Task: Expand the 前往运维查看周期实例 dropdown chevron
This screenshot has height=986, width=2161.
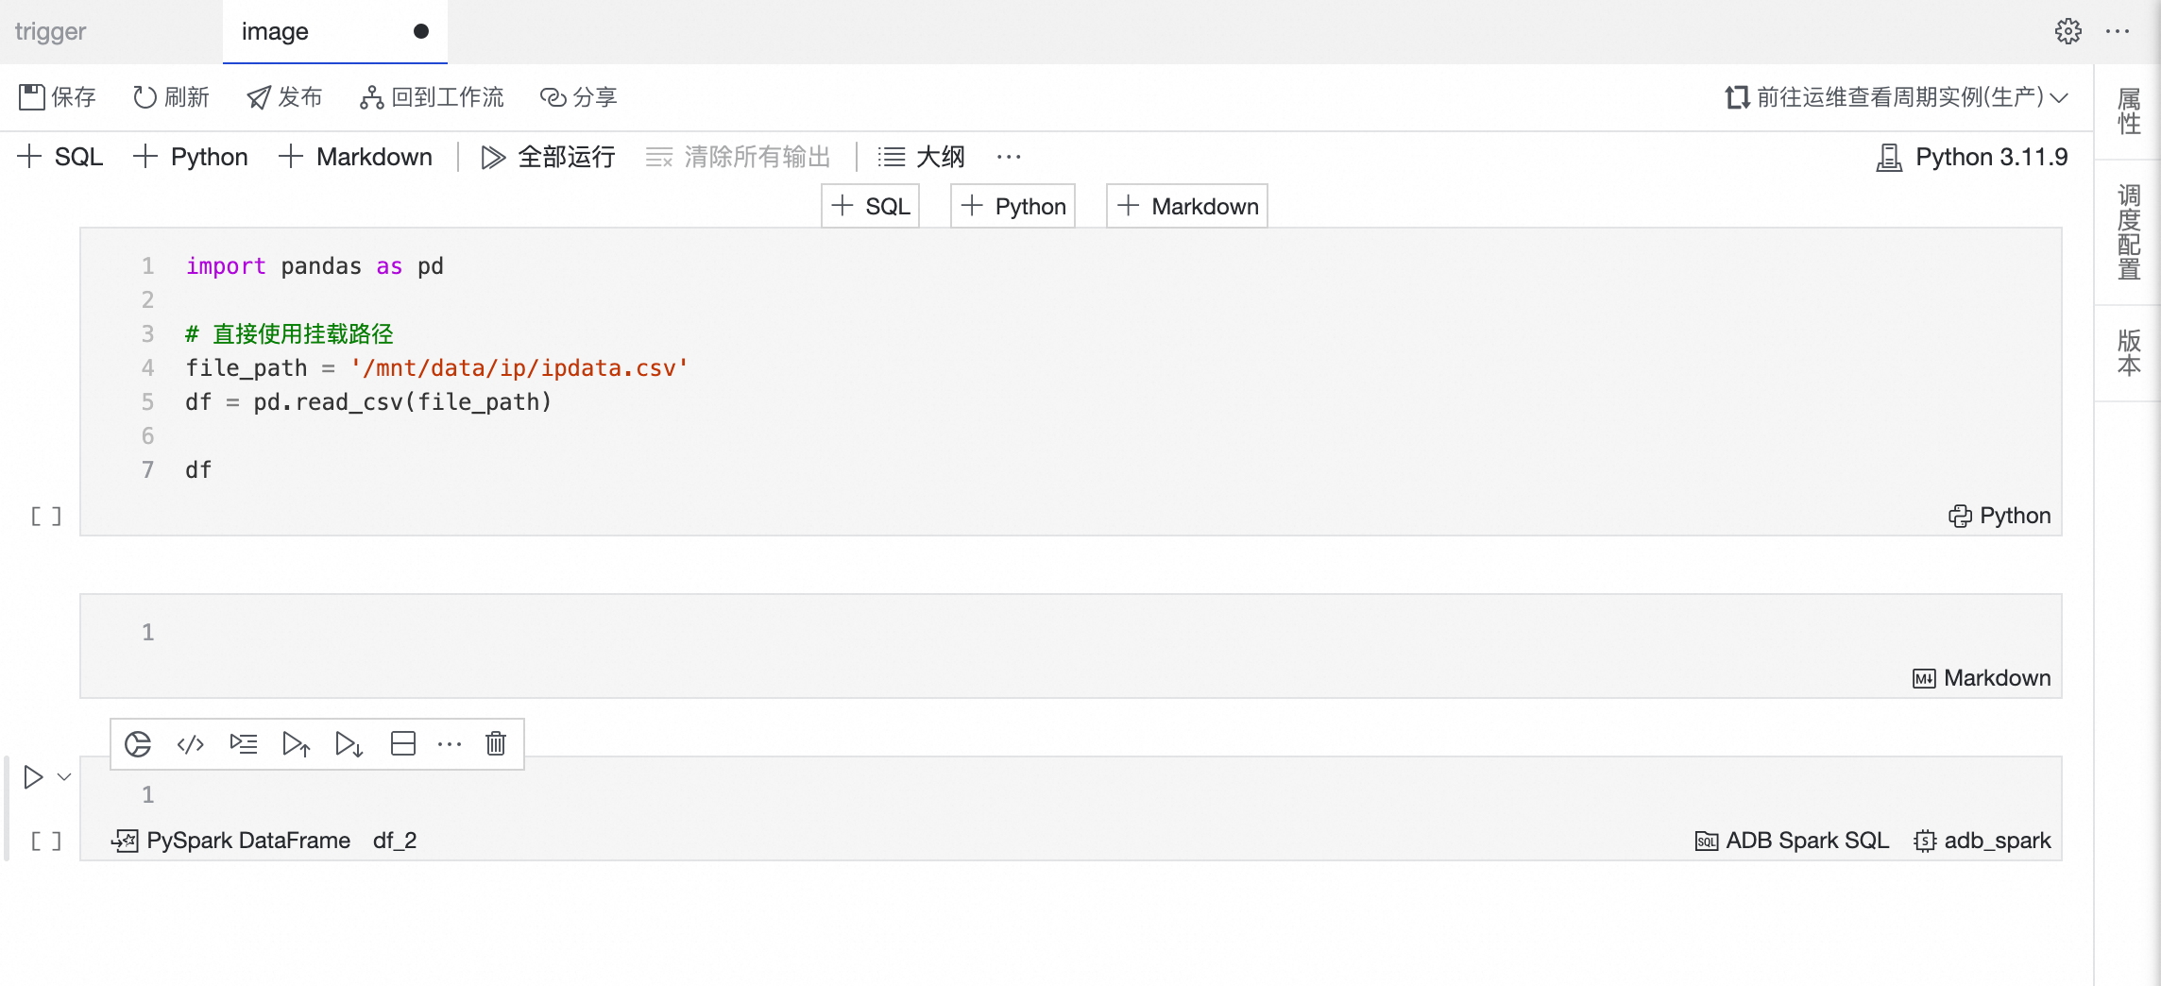Action: click(2059, 97)
